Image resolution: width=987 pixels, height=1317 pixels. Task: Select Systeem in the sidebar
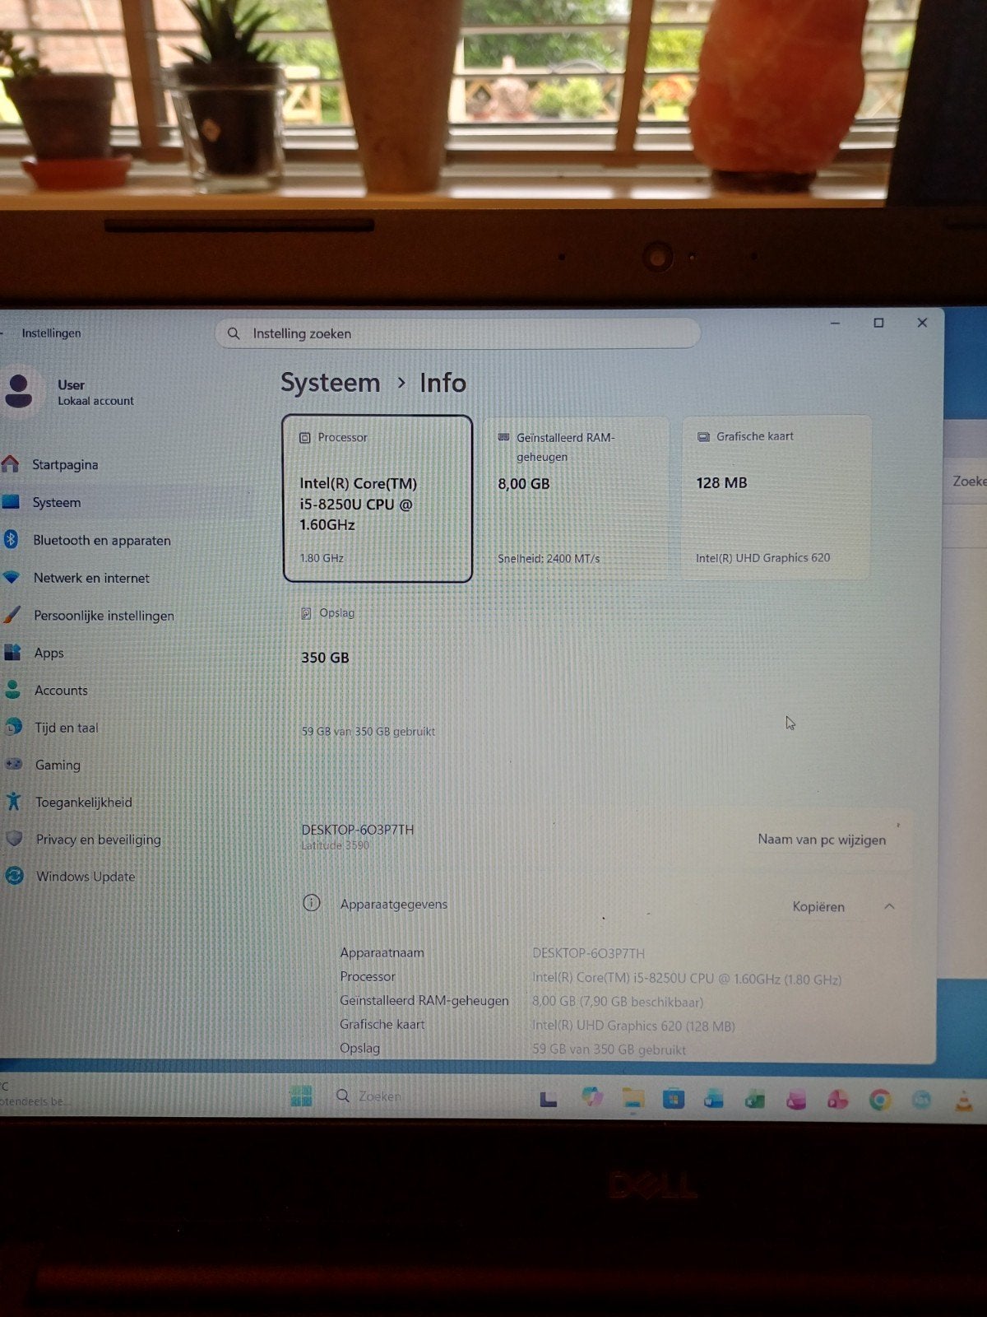tap(56, 502)
